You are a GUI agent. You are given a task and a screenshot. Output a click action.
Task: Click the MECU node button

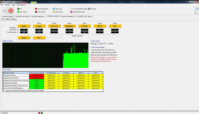[100, 26]
